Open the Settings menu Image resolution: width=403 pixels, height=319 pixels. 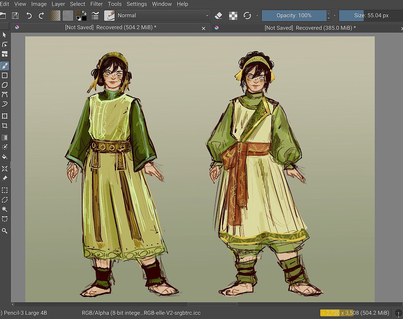[137, 4]
